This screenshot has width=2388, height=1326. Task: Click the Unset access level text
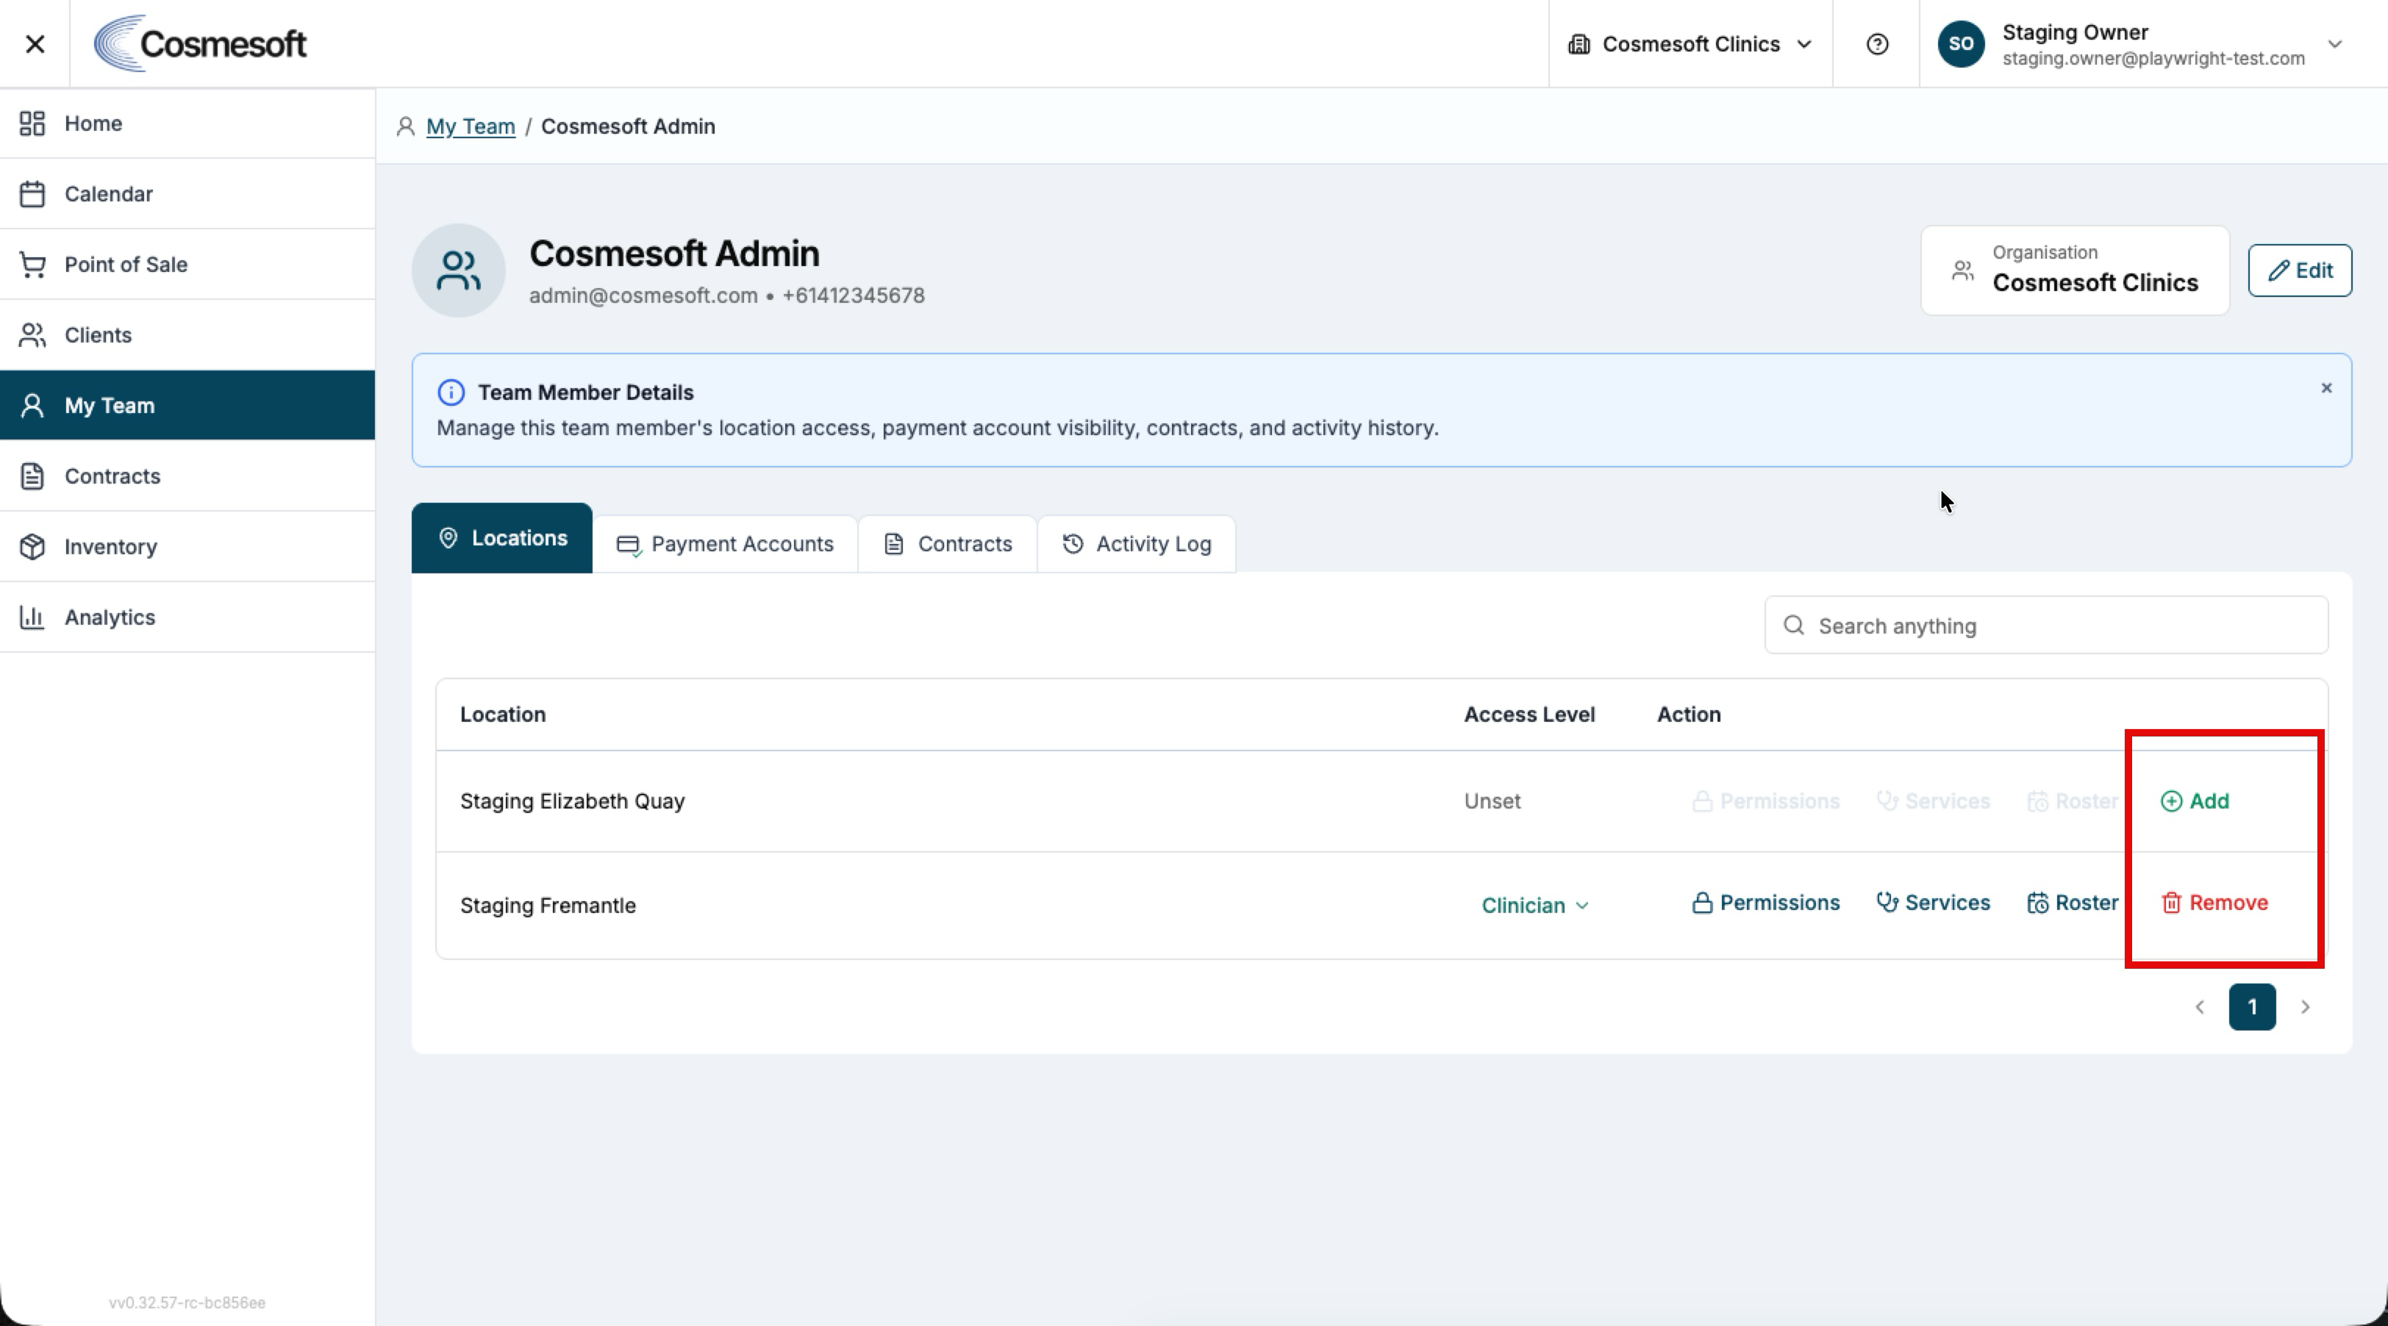point(1492,801)
